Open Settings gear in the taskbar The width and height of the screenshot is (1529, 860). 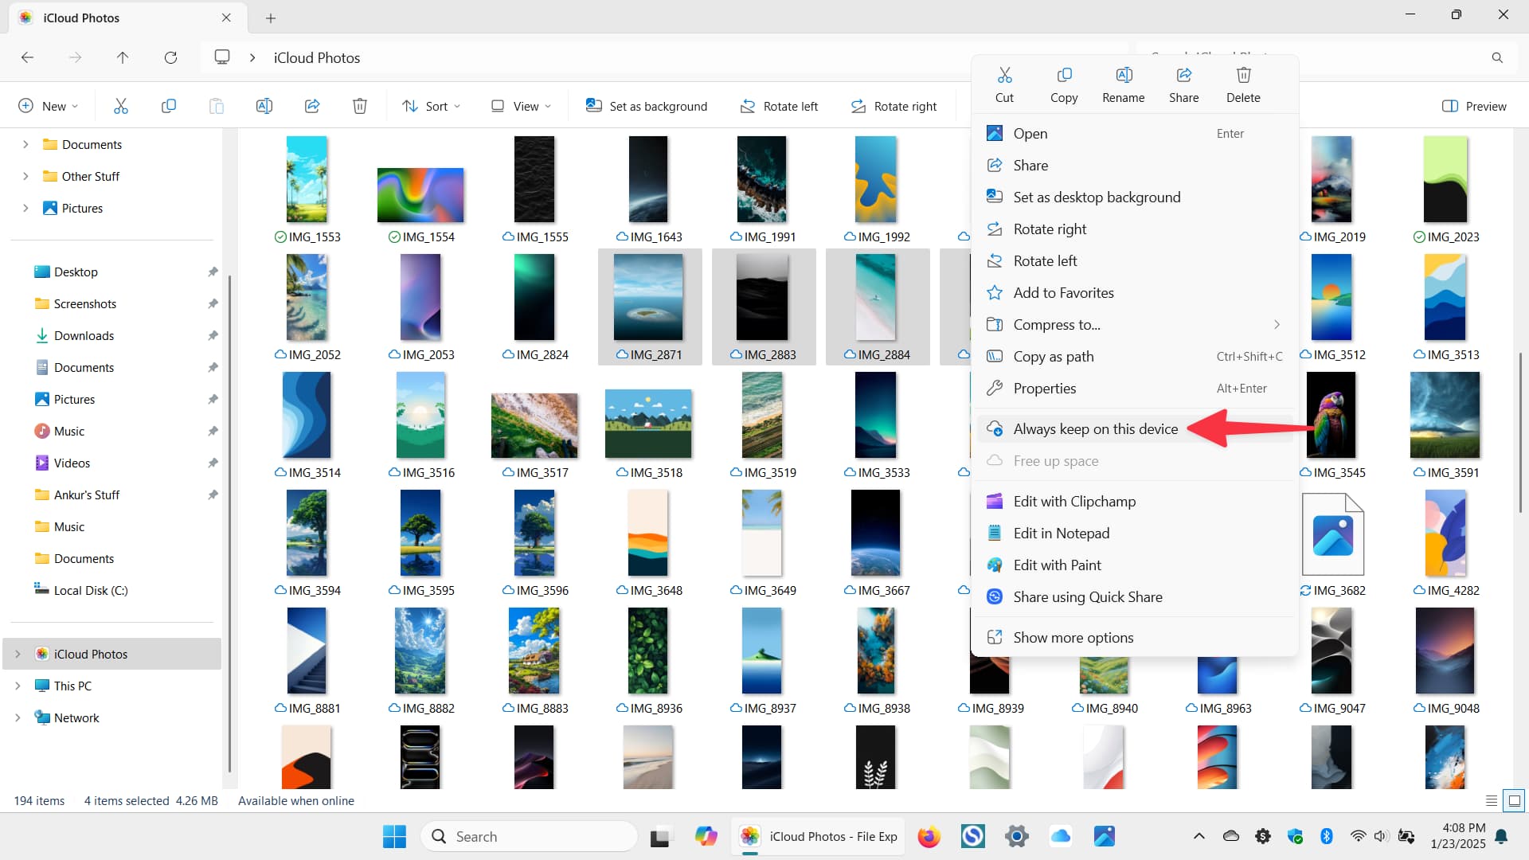pos(1016,836)
